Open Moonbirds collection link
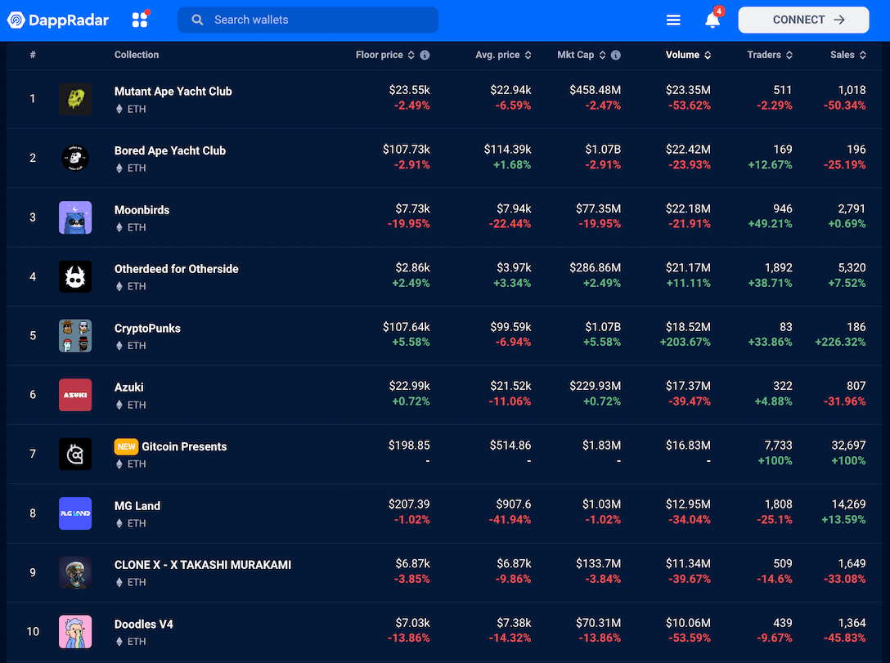The image size is (890, 663). [142, 210]
